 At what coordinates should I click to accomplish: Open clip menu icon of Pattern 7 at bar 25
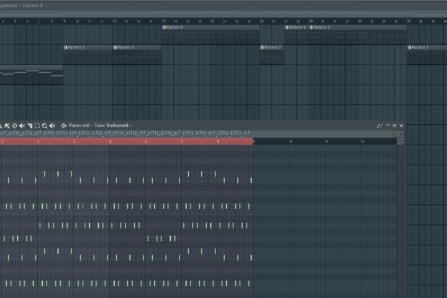tap(262, 47)
